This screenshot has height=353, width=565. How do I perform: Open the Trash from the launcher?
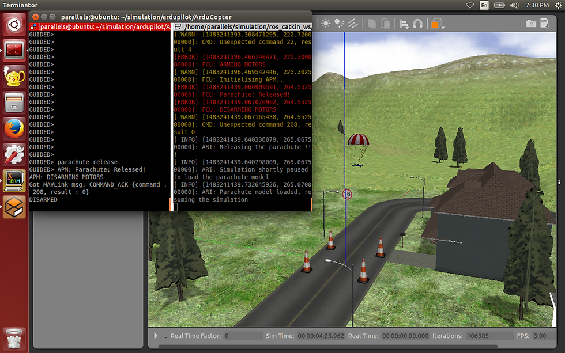click(x=14, y=338)
